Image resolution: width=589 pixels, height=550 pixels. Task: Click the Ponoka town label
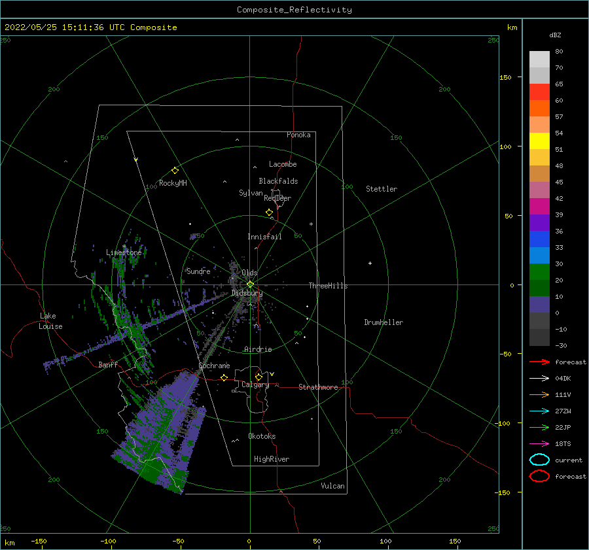pos(298,135)
